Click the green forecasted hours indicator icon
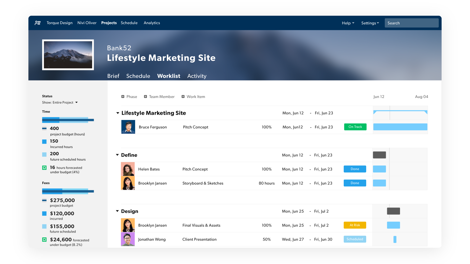Screen dimensions: 470x264 (44, 168)
